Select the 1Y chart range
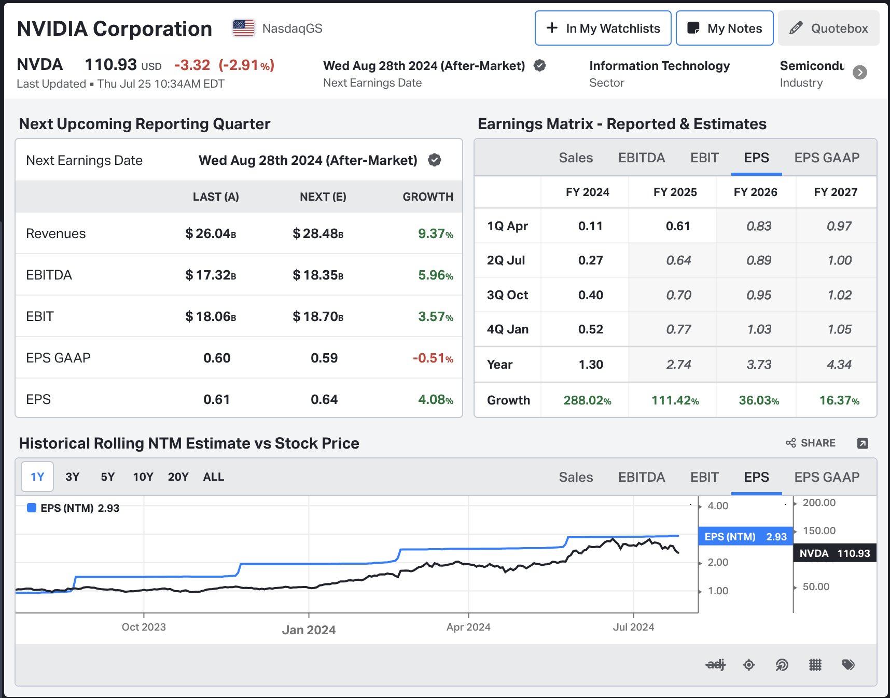This screenshot has height=698, width=890. (x=37, y=477)
